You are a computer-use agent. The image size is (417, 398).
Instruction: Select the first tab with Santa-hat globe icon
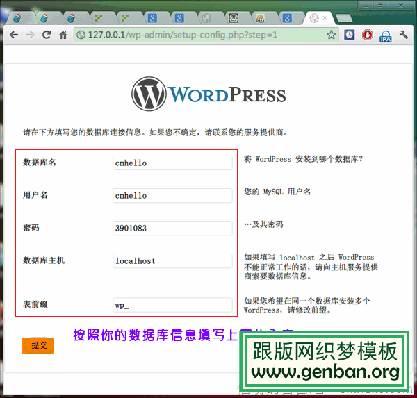point(17,18)
